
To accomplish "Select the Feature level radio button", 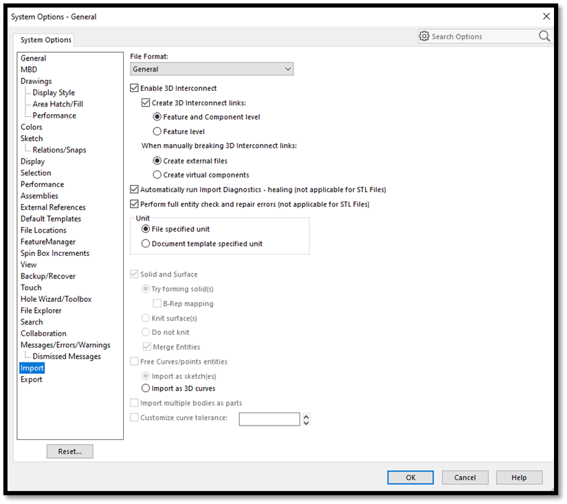I will click(x=157, y=131).
